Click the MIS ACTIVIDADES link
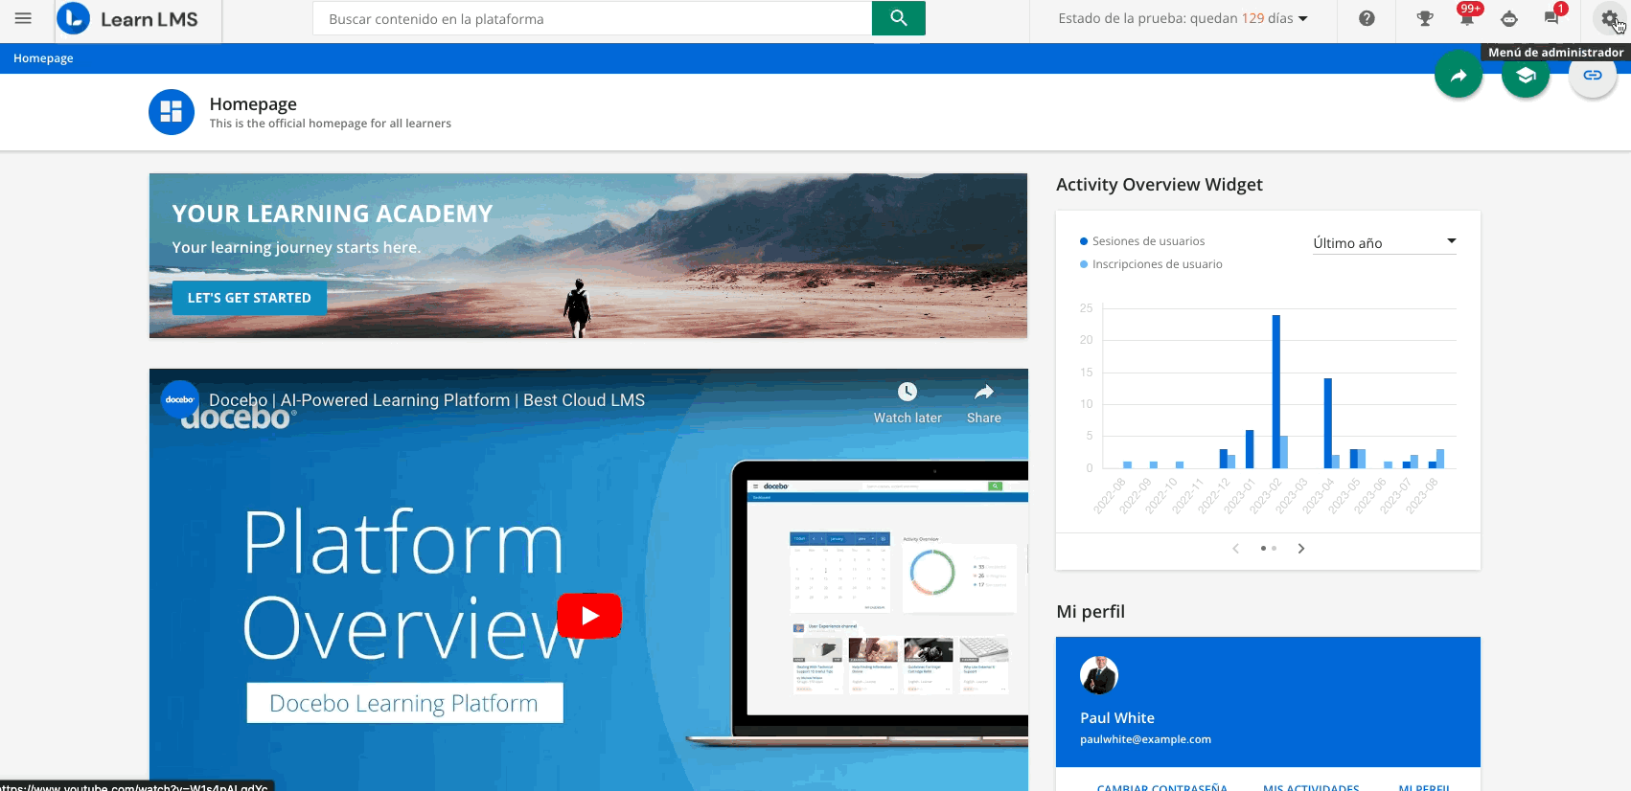The image size is (1631, 791). coord(1311,787)
